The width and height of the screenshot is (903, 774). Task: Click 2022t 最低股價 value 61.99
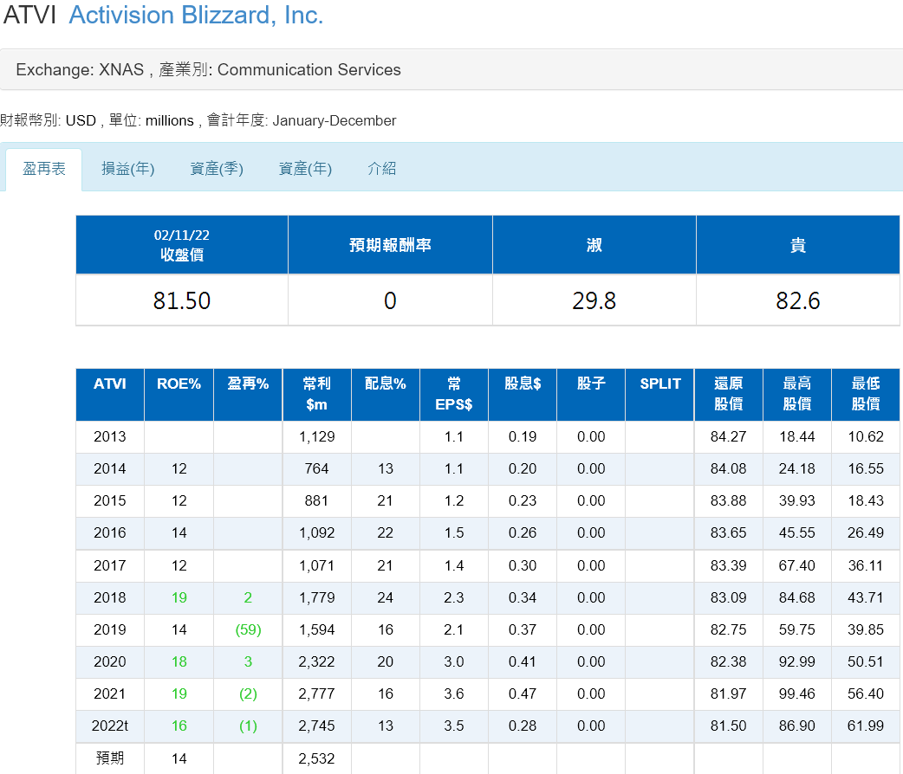(866, 726)
